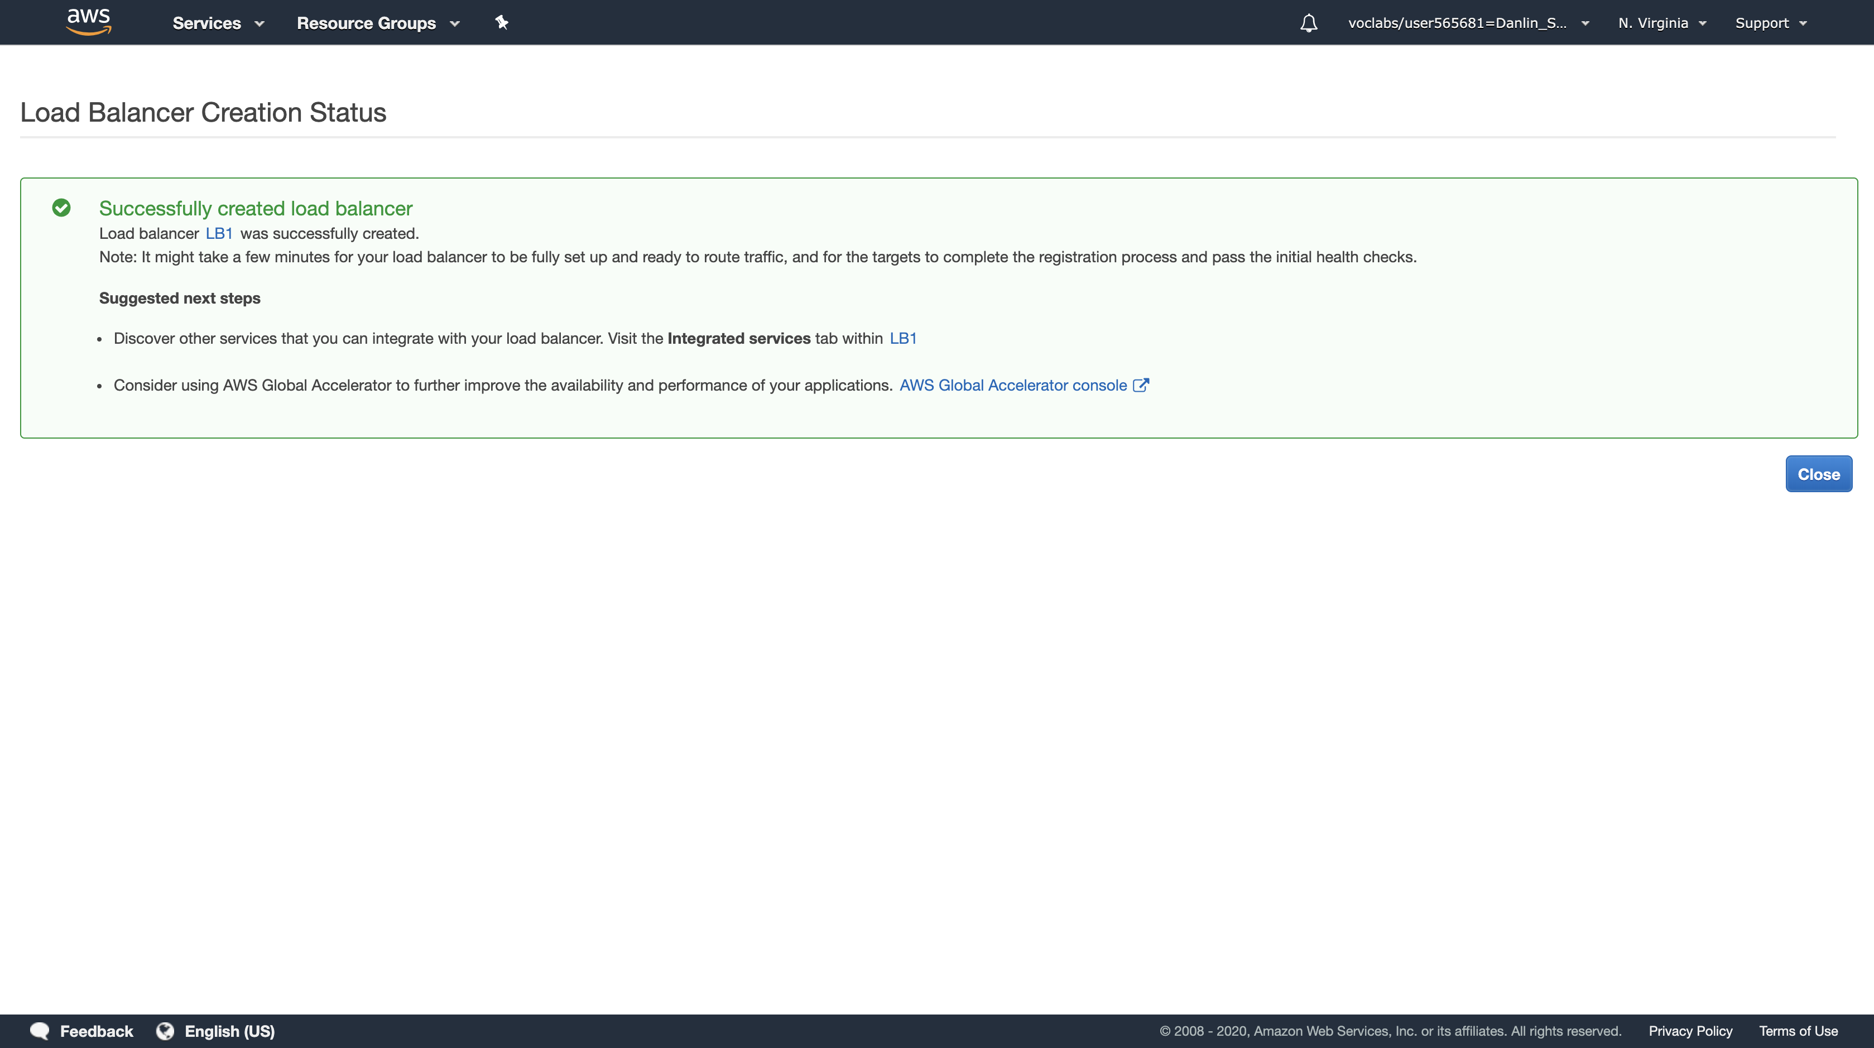Click the Close button
1874x1048 pixels.
(1818, 474)
